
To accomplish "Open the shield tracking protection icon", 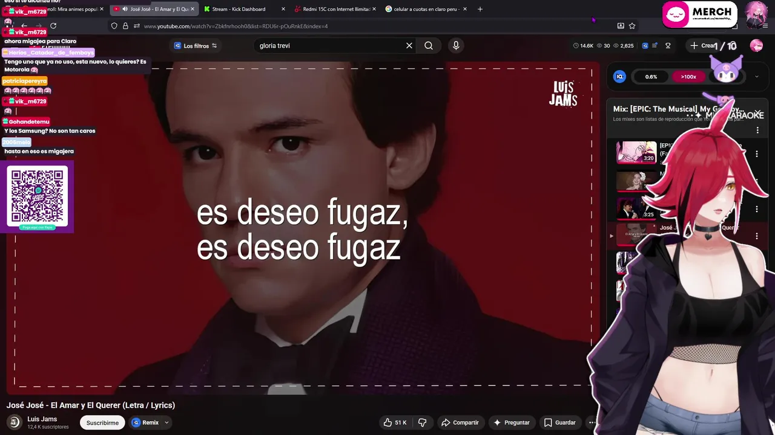I will point(114,26).
